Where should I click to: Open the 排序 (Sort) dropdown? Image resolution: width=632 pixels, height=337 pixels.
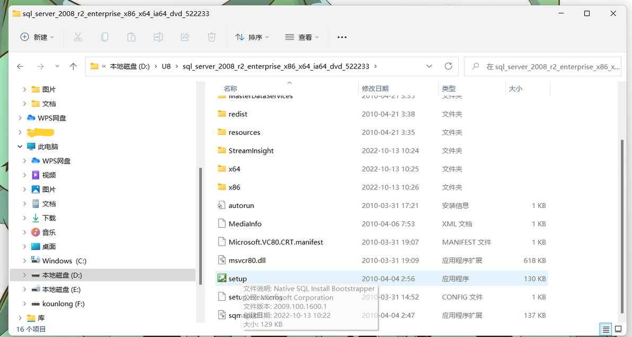[252, 37]
